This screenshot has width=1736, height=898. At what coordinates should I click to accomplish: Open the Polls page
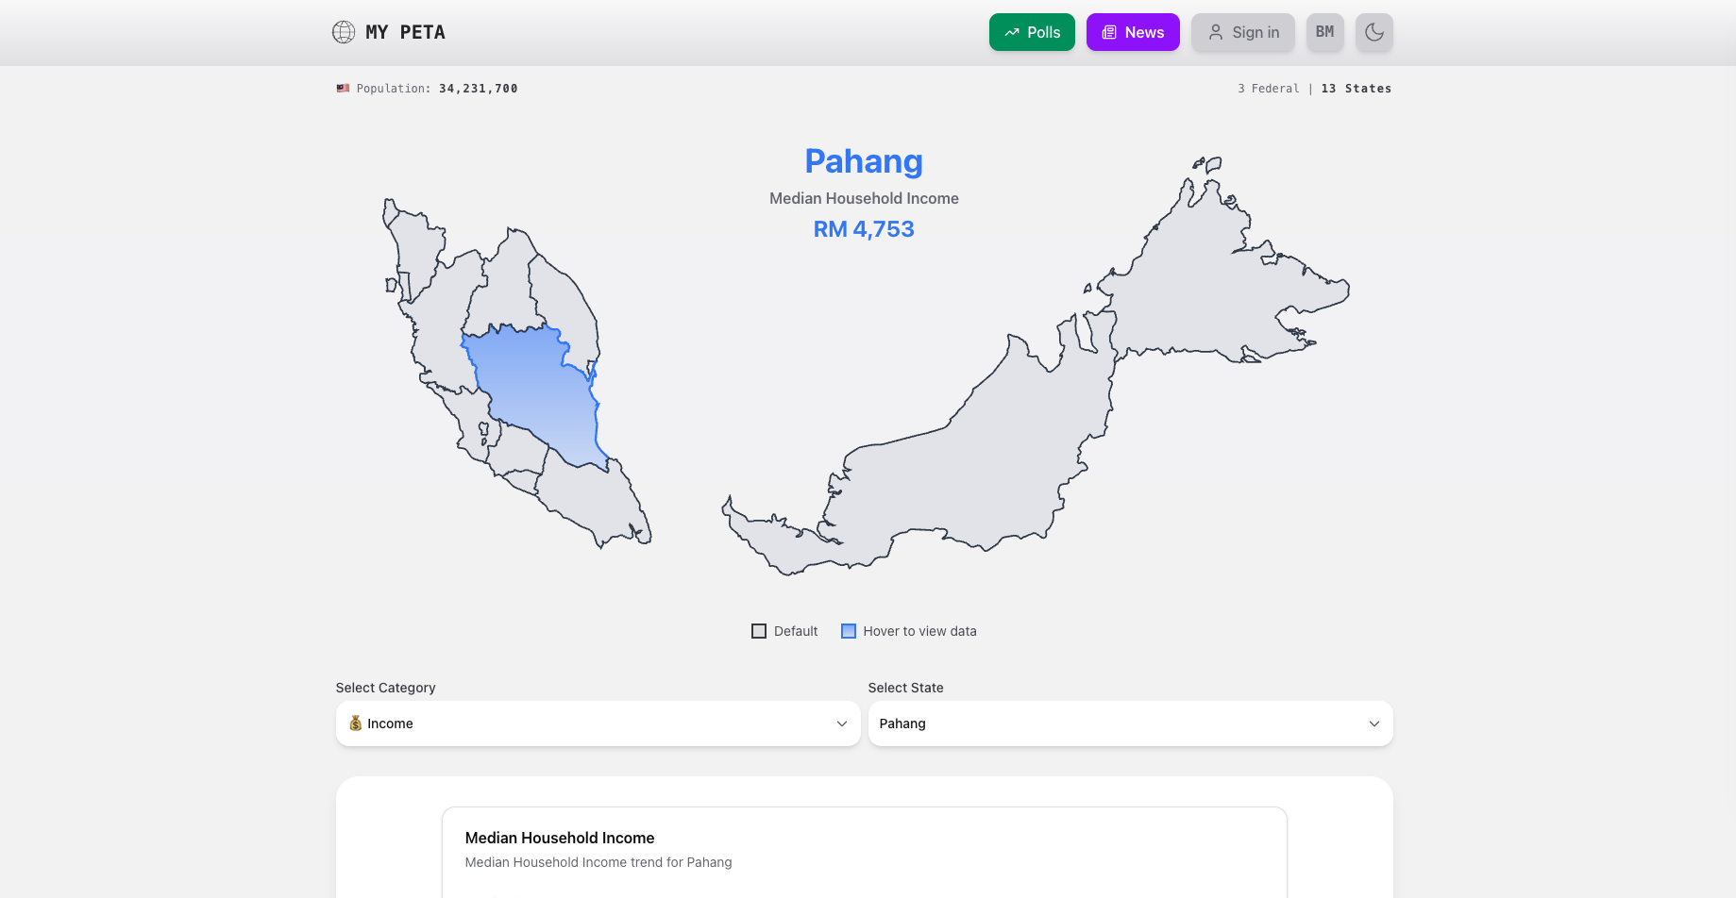pos(1032,32)
